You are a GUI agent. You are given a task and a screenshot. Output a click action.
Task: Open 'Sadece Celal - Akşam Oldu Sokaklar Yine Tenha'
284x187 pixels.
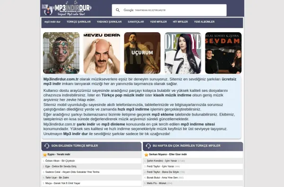pyautogui.click(x=72, y=172)
